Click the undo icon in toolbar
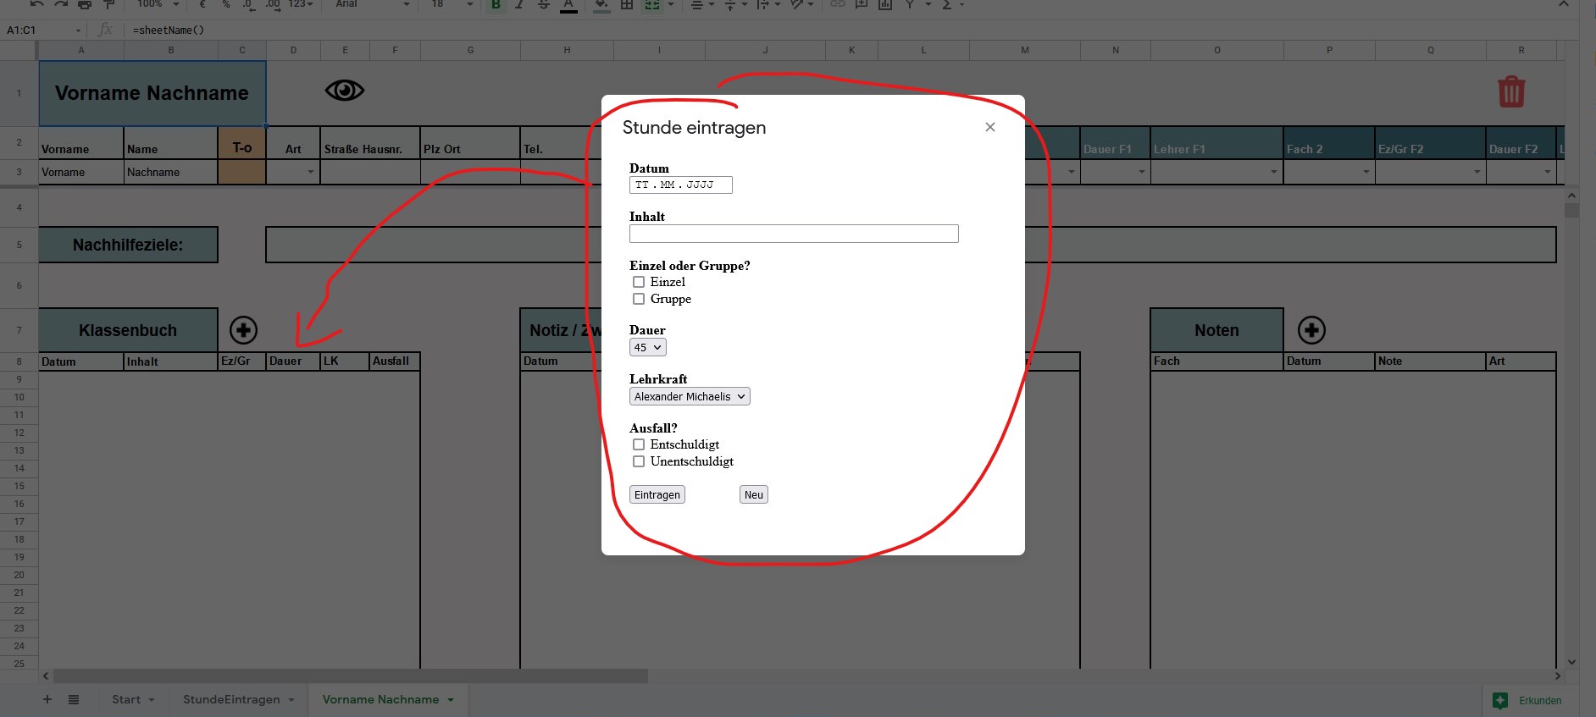 pos(36,4)
